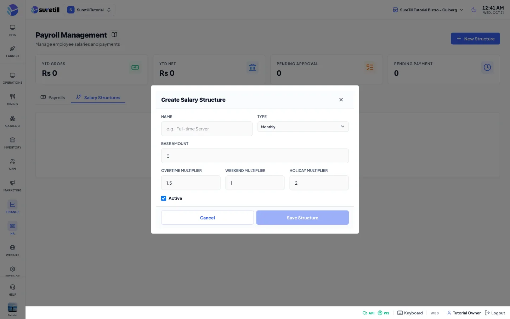This screenshot has height=319, width=510.
Task: Click the Save Structure button
Action: click(x=302, y=218)
